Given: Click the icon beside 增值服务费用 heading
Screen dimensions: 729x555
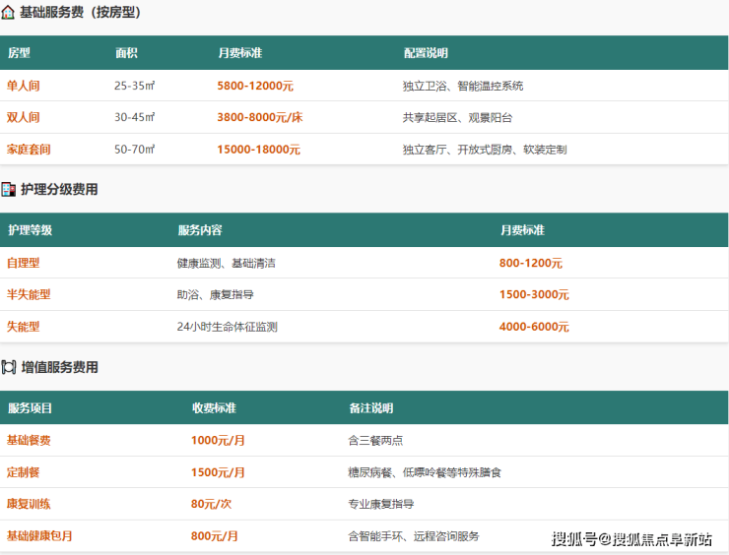Looking at the screenshot, I should pyautogui.click(x=8, y=367).
